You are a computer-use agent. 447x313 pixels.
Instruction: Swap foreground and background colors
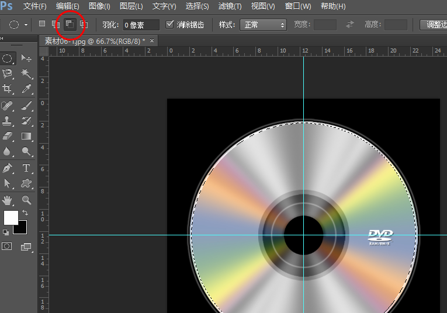click(x=25, y=213)
